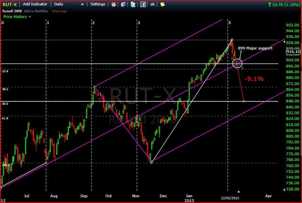Viewport: 302px width, 203px height.
Task: Click the 899 Major support annotation
Action: tap(255, 48)
